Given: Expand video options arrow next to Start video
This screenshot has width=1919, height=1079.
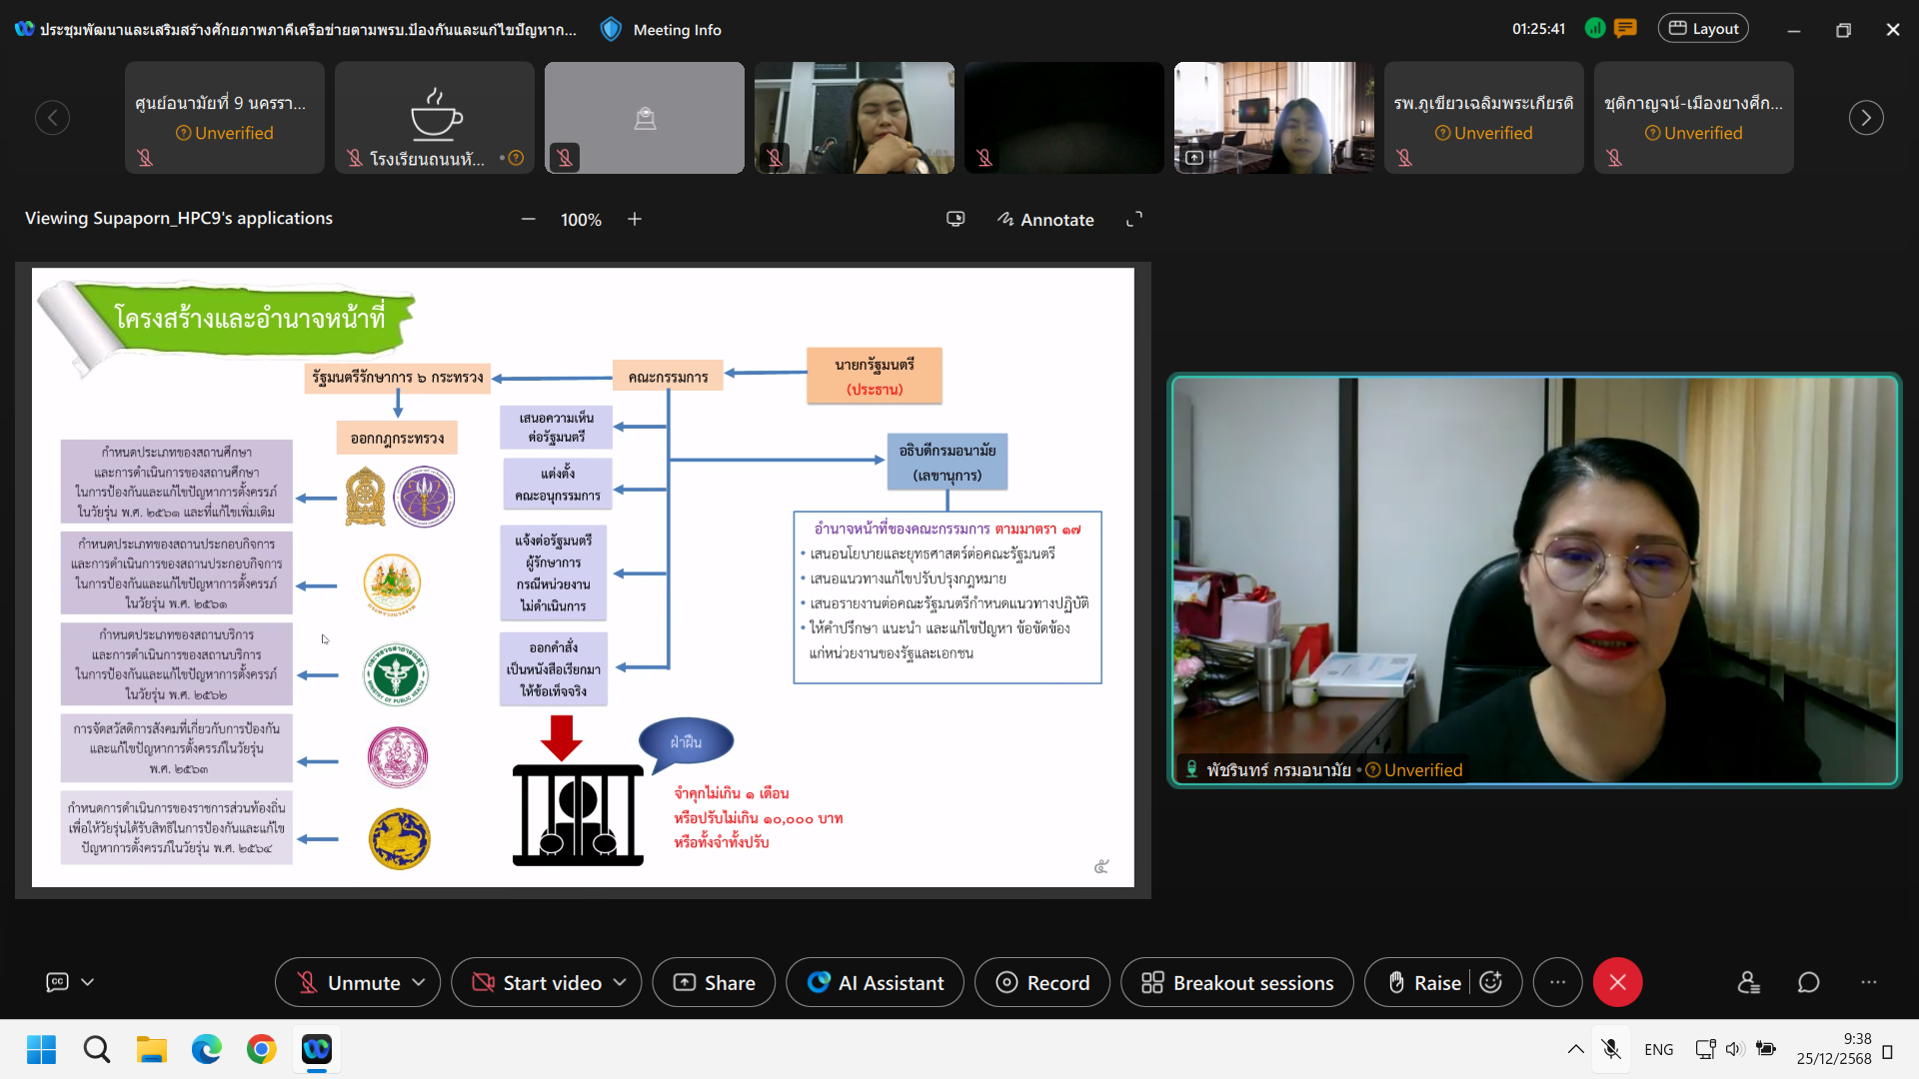Looking at the screenshot, I should click(620, 982).
